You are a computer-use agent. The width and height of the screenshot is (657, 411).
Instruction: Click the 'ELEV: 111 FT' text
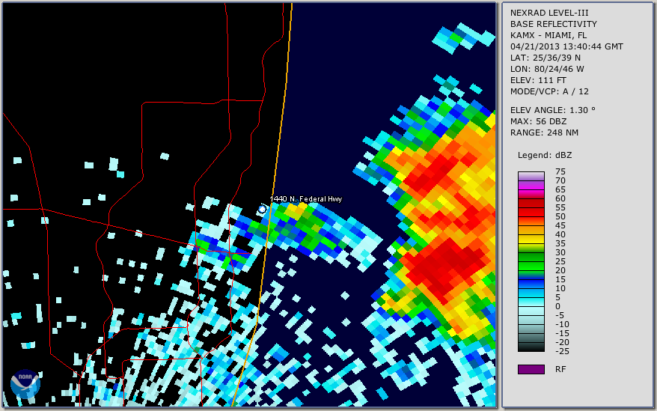[538, 80]
